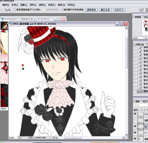This screenshot has width=148, height=143.
Task: Set history brush source on topmost 筆刷 row
Action: (135, 47)
